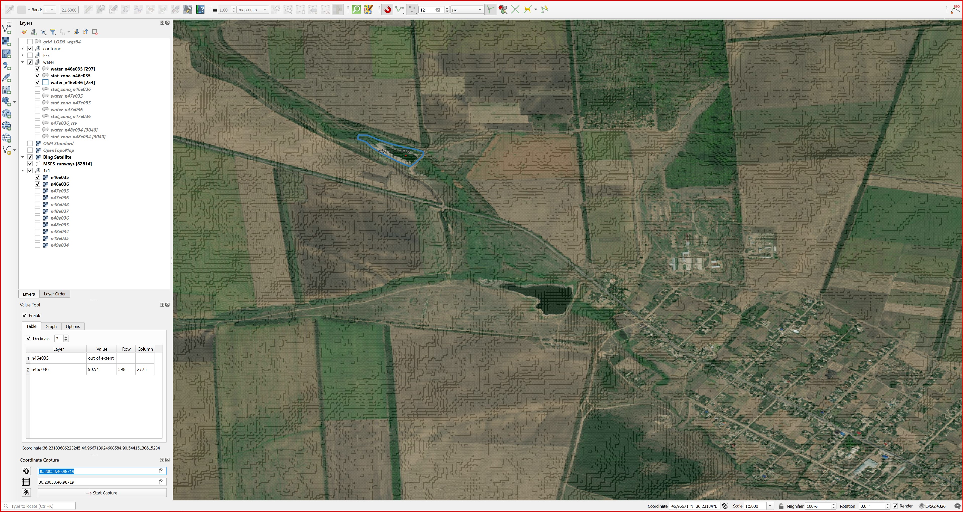Open layer styling panel brush icon
Viewport: 963px width, 512px height.
click(24, 32)
